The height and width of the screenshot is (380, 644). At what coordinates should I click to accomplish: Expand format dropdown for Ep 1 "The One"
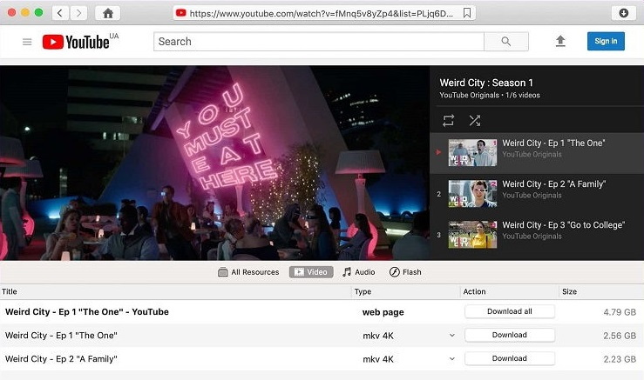pyautogui.click(x=451, y=335)
